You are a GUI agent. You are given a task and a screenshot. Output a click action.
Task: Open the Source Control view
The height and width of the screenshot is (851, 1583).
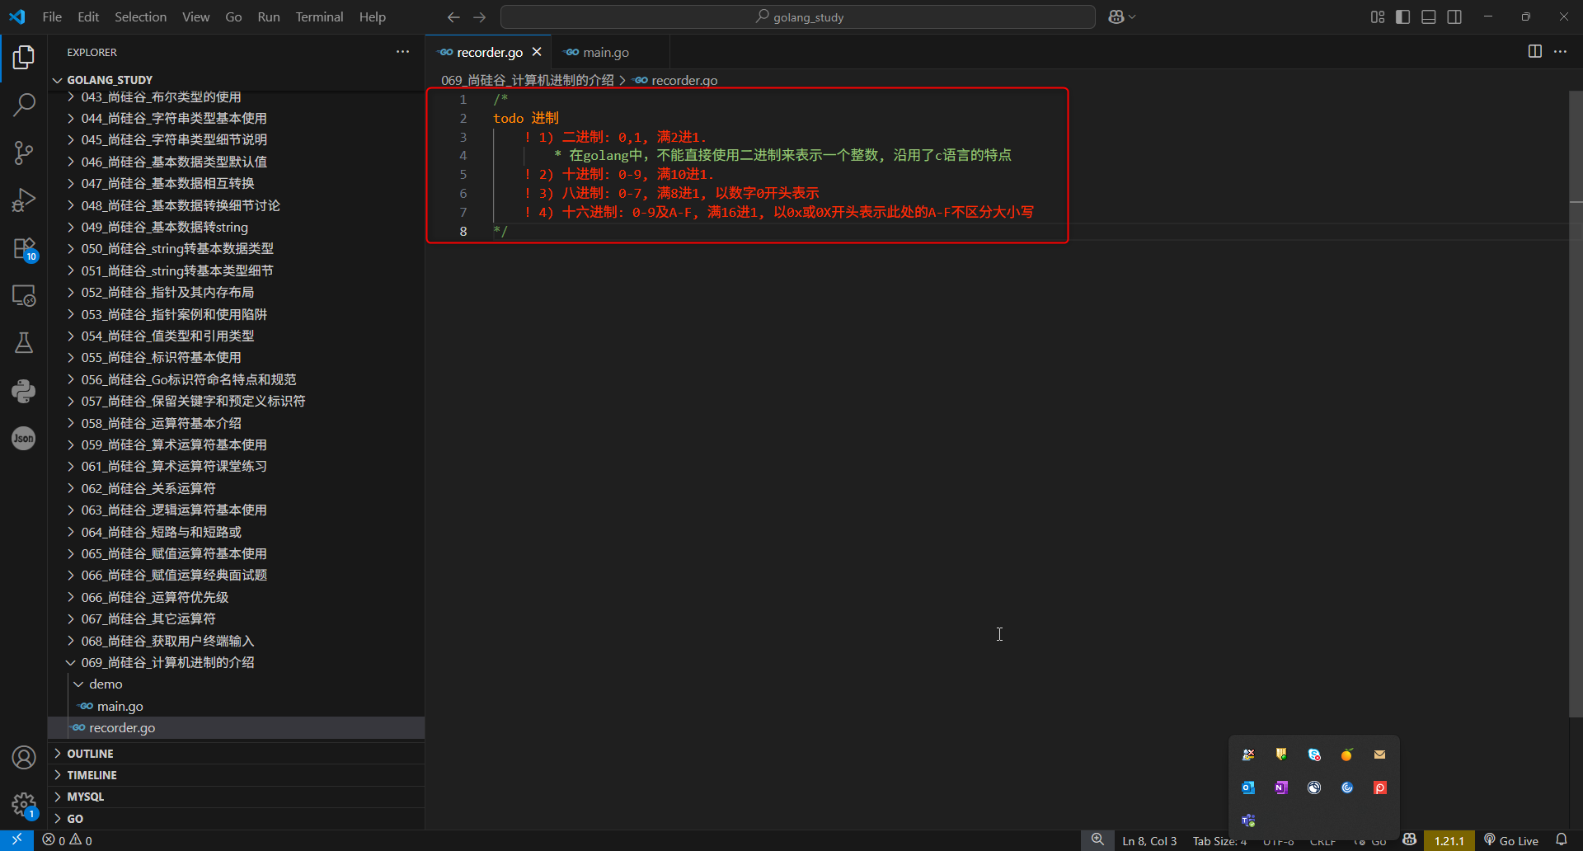pos(24,153)
